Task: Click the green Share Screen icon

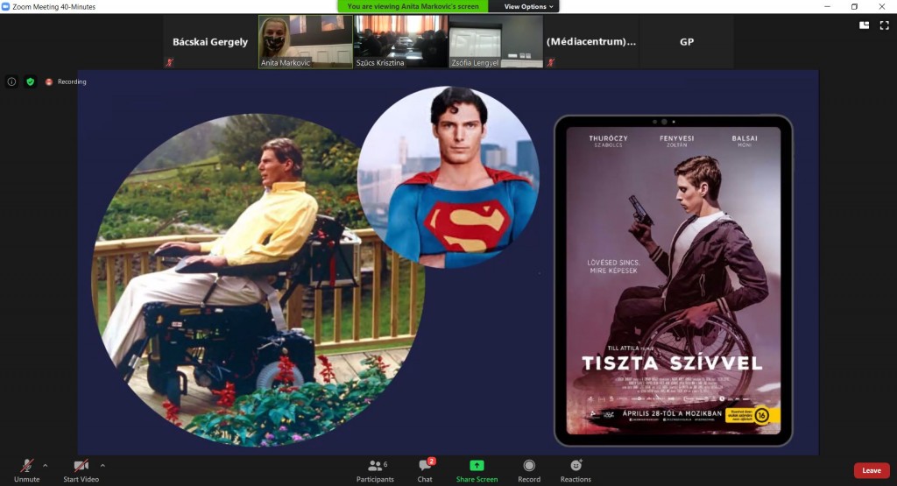Action: coord(477,466)
